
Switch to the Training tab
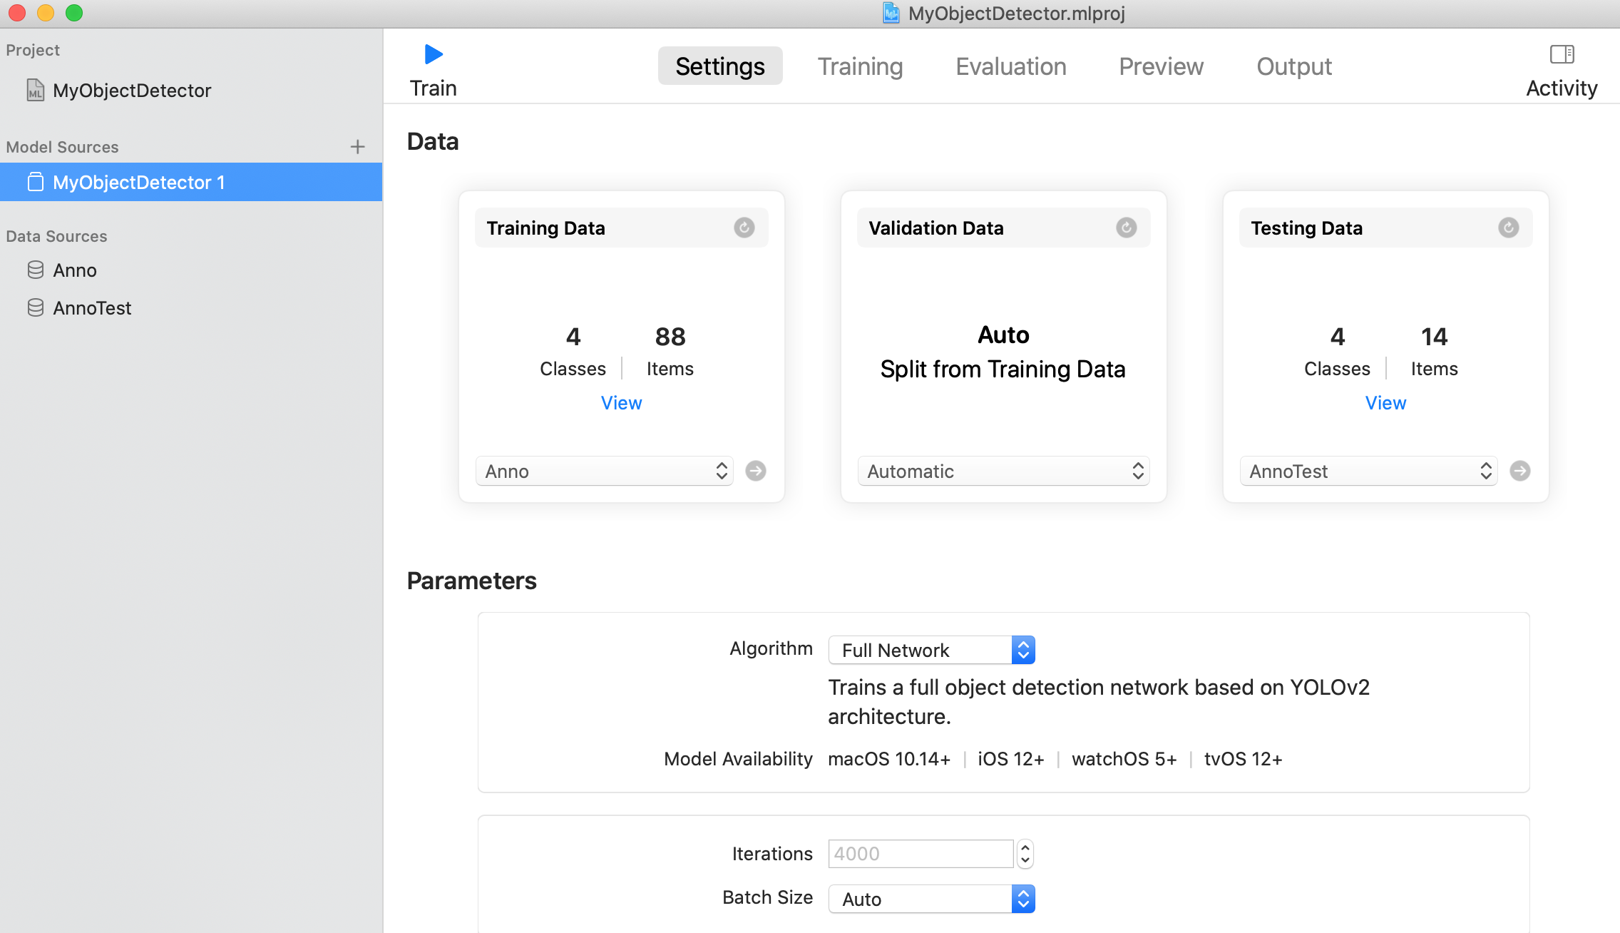pyautogui.click(x=860, y=66)
